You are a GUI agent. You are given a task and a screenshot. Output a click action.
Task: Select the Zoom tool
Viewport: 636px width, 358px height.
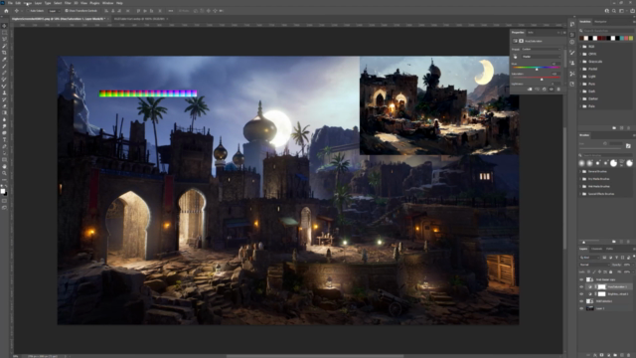tap(4, 173)
